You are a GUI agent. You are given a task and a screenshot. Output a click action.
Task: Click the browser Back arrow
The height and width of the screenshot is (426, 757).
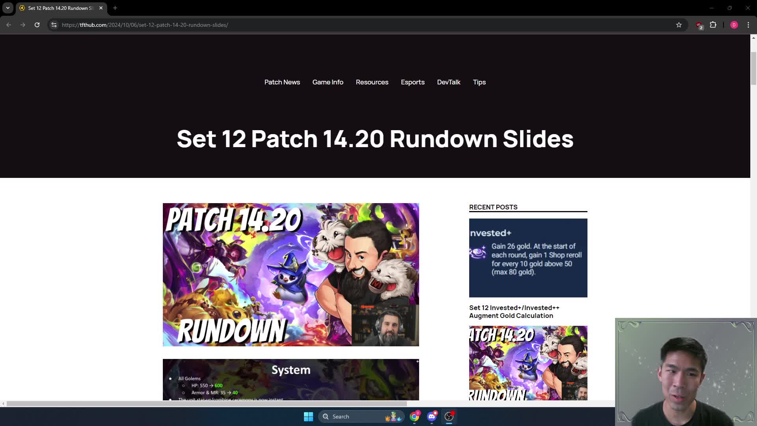(9, 25)
